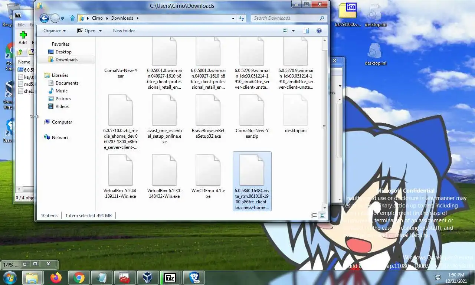The width and height of the screenshot is (475, 285).
Task: Click up-folder icon in 7-Zip window
Action: tap(20, 52)
